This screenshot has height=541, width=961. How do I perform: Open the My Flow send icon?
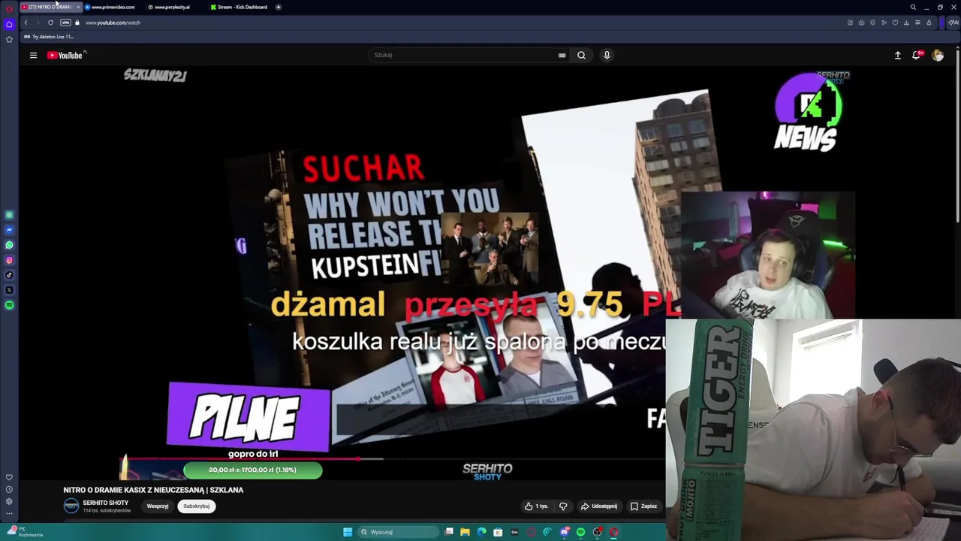[x=884, y=23]
